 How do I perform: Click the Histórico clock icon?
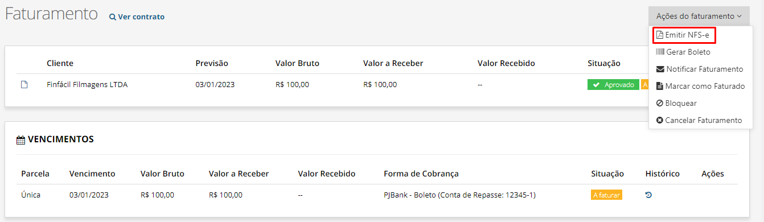(648, 195)
